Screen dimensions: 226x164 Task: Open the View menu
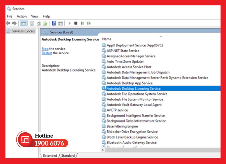(x=35, y=16)
